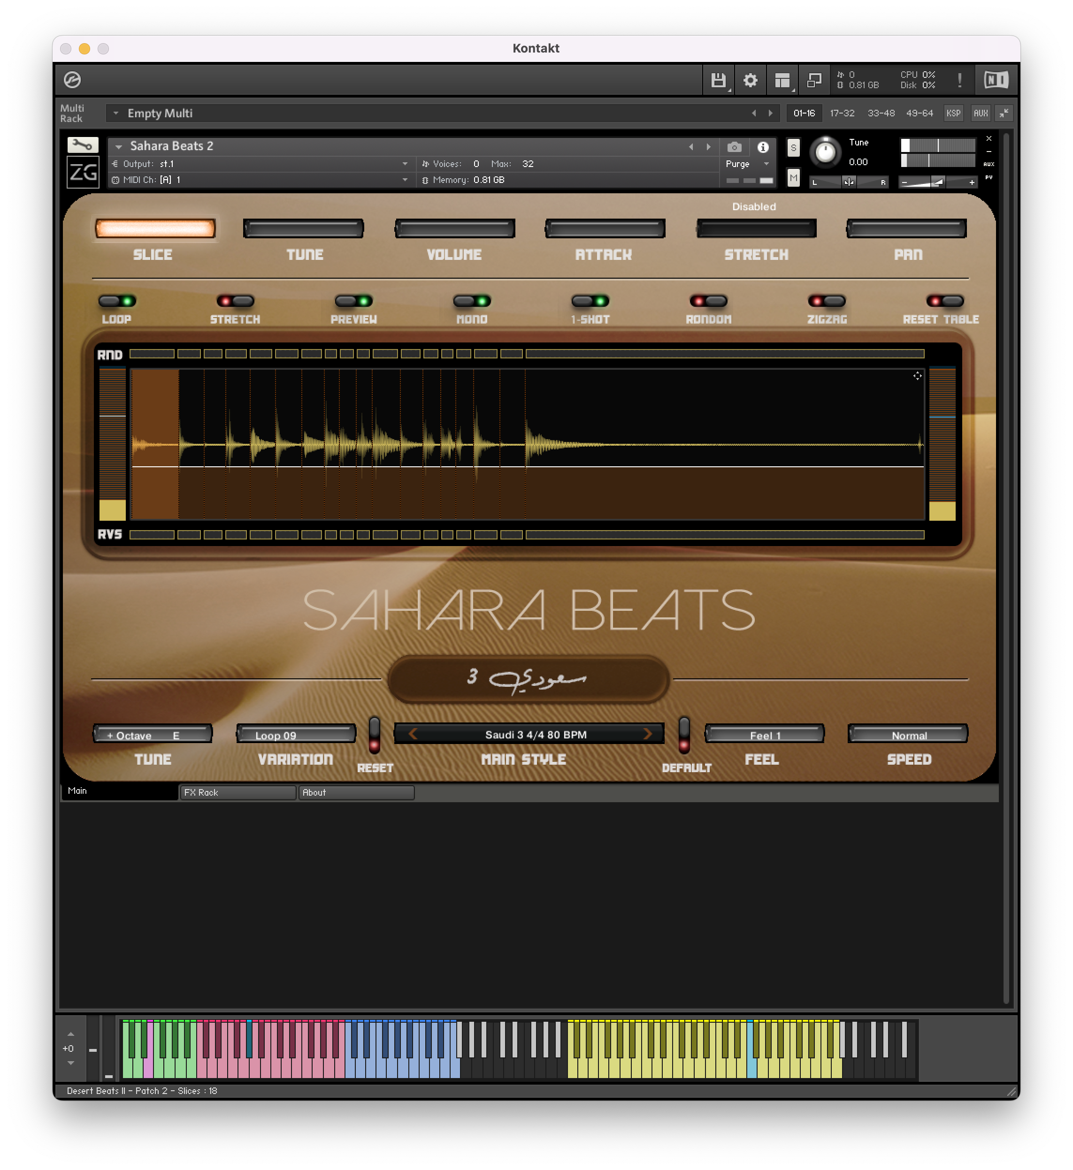Click the exclamation panic button
The height and width of the screenshot is (1170, 1073).
click(x=959, y=80)
